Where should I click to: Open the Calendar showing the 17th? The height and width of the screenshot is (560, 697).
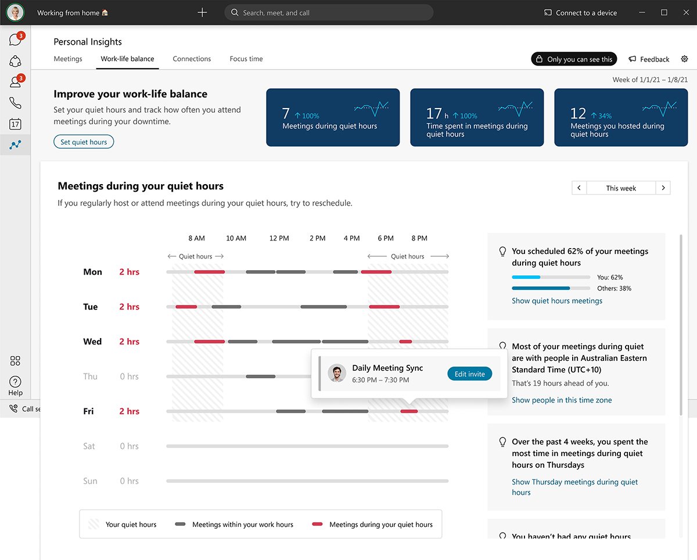click(16, 124)
